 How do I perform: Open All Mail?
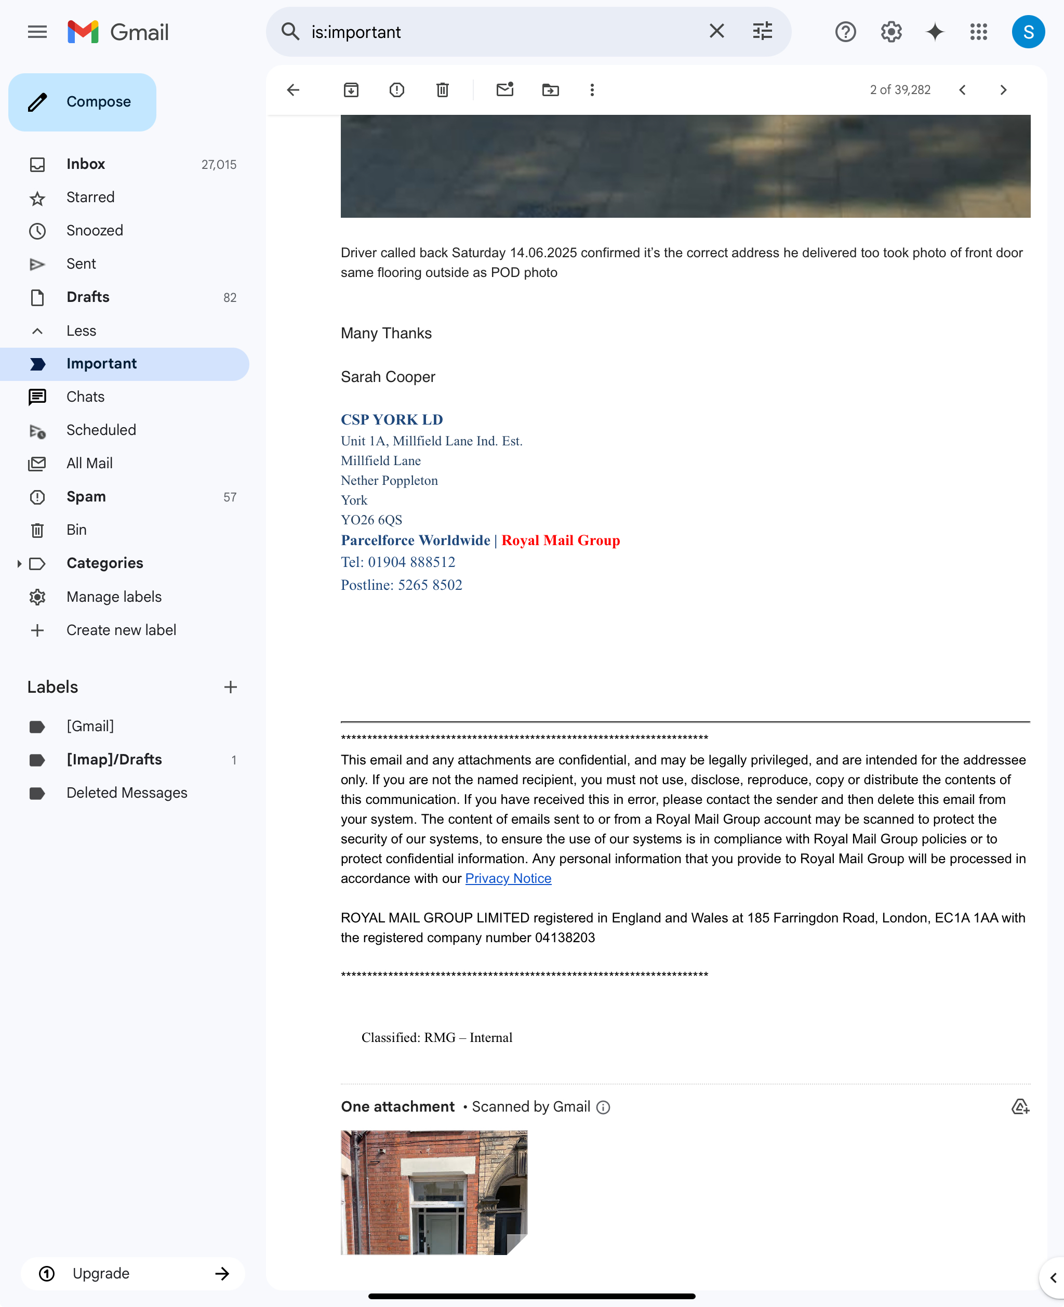124,464
